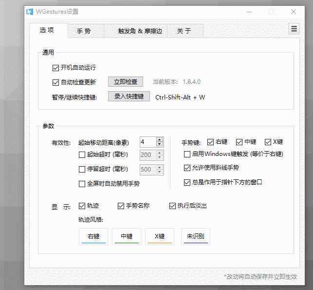Toggle 总是作用于指针下方的窗口 checkbox
Image resolution: width=313 pixels, height=290 pixels.
pos(187,182)
